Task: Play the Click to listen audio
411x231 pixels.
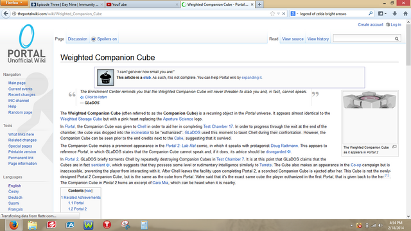Action: [x=94, y=97]
